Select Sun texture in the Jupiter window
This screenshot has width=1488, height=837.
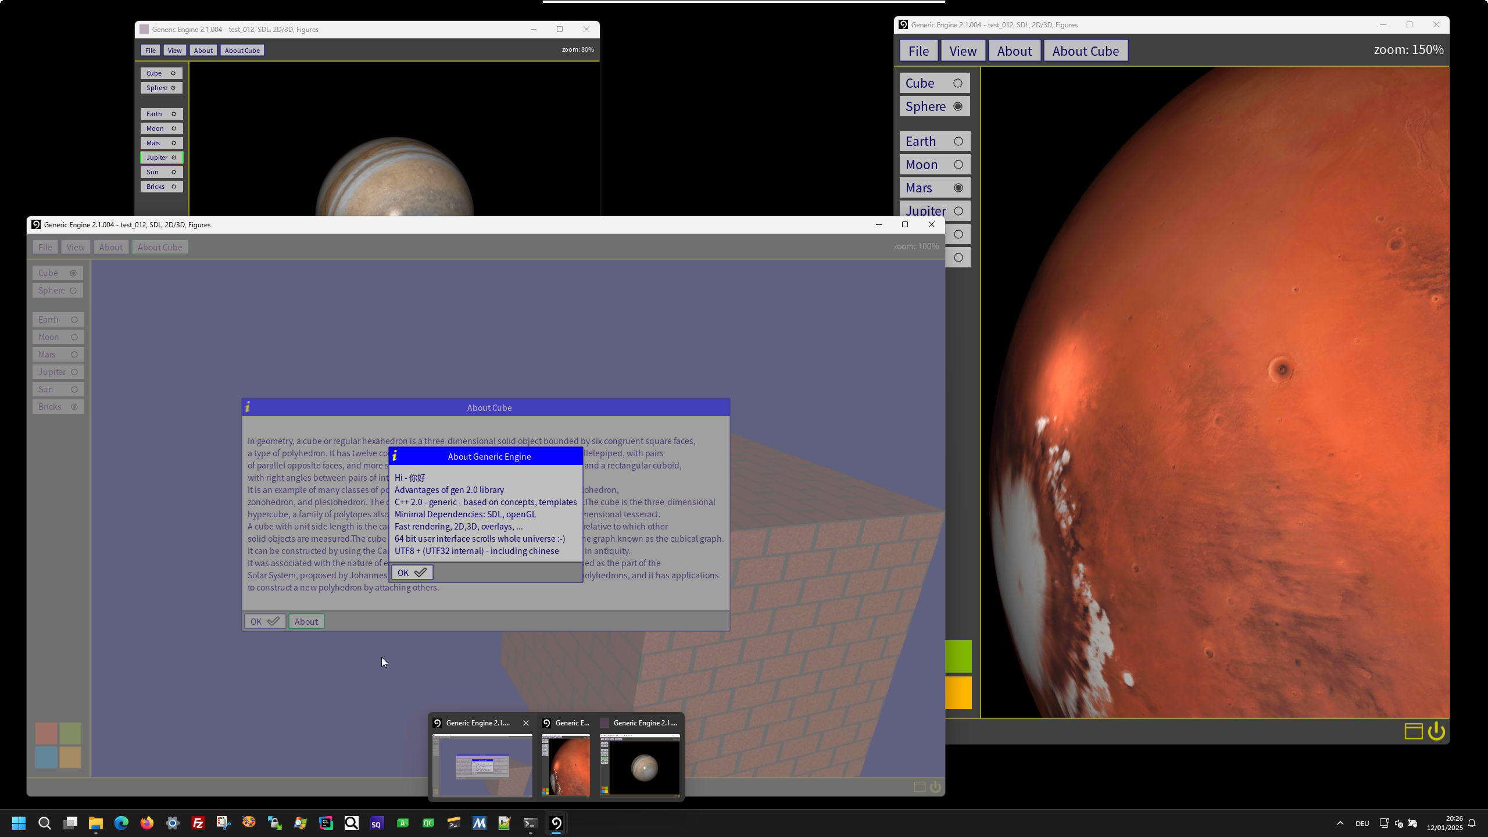(x=161, y=172)
